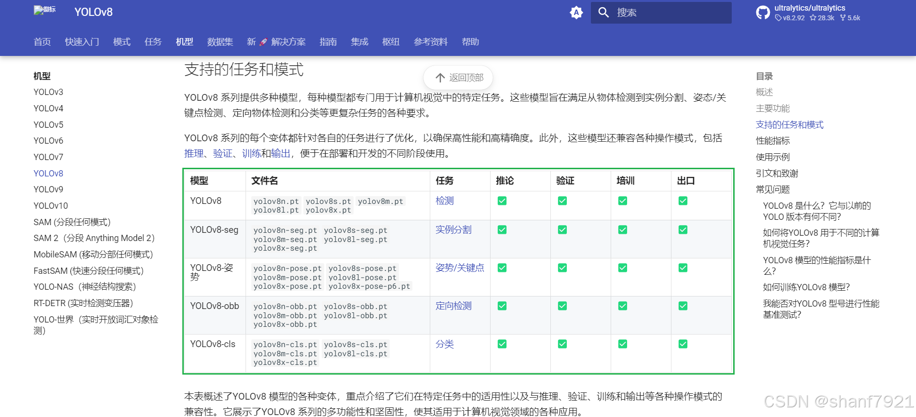Jump to 主要功能 in table of contents
The image size is (916, 417).
click(773, 108)
